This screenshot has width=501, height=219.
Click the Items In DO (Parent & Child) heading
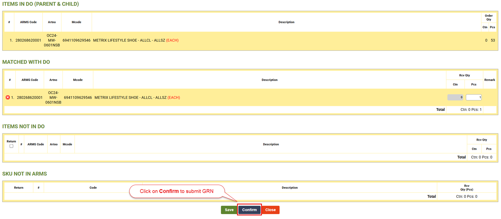click(x=41, y=4)
